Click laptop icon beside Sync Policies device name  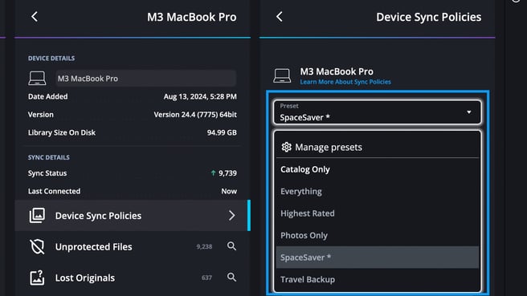pyautogui.click(x=282, y=75)
